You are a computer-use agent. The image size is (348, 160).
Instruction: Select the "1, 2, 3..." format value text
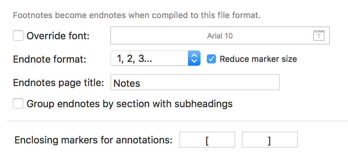point(134,58)
